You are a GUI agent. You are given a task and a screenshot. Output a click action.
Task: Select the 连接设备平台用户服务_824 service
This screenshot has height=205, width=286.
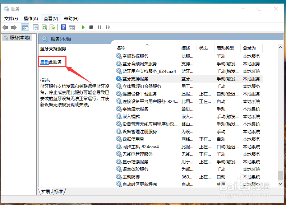point(150,101)
